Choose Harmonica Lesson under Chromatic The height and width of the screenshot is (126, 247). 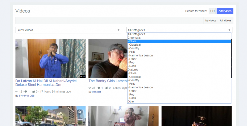(x=179, y=55)
